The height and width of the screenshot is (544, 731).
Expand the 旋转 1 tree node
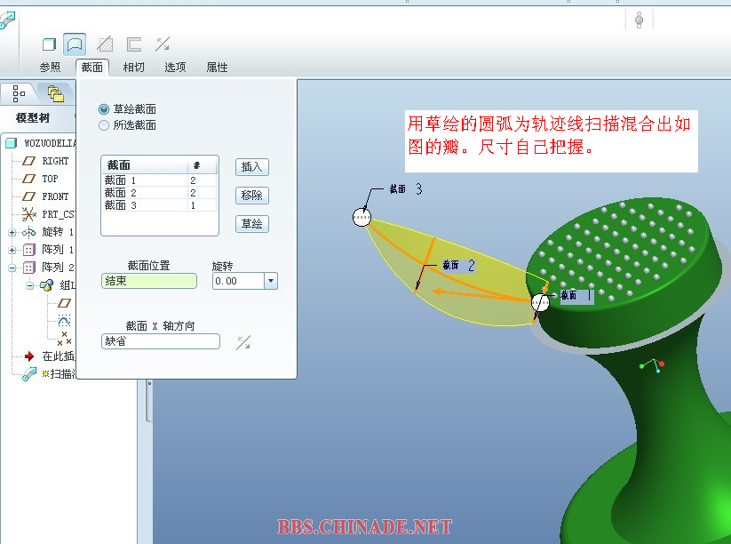pos(12,232)
